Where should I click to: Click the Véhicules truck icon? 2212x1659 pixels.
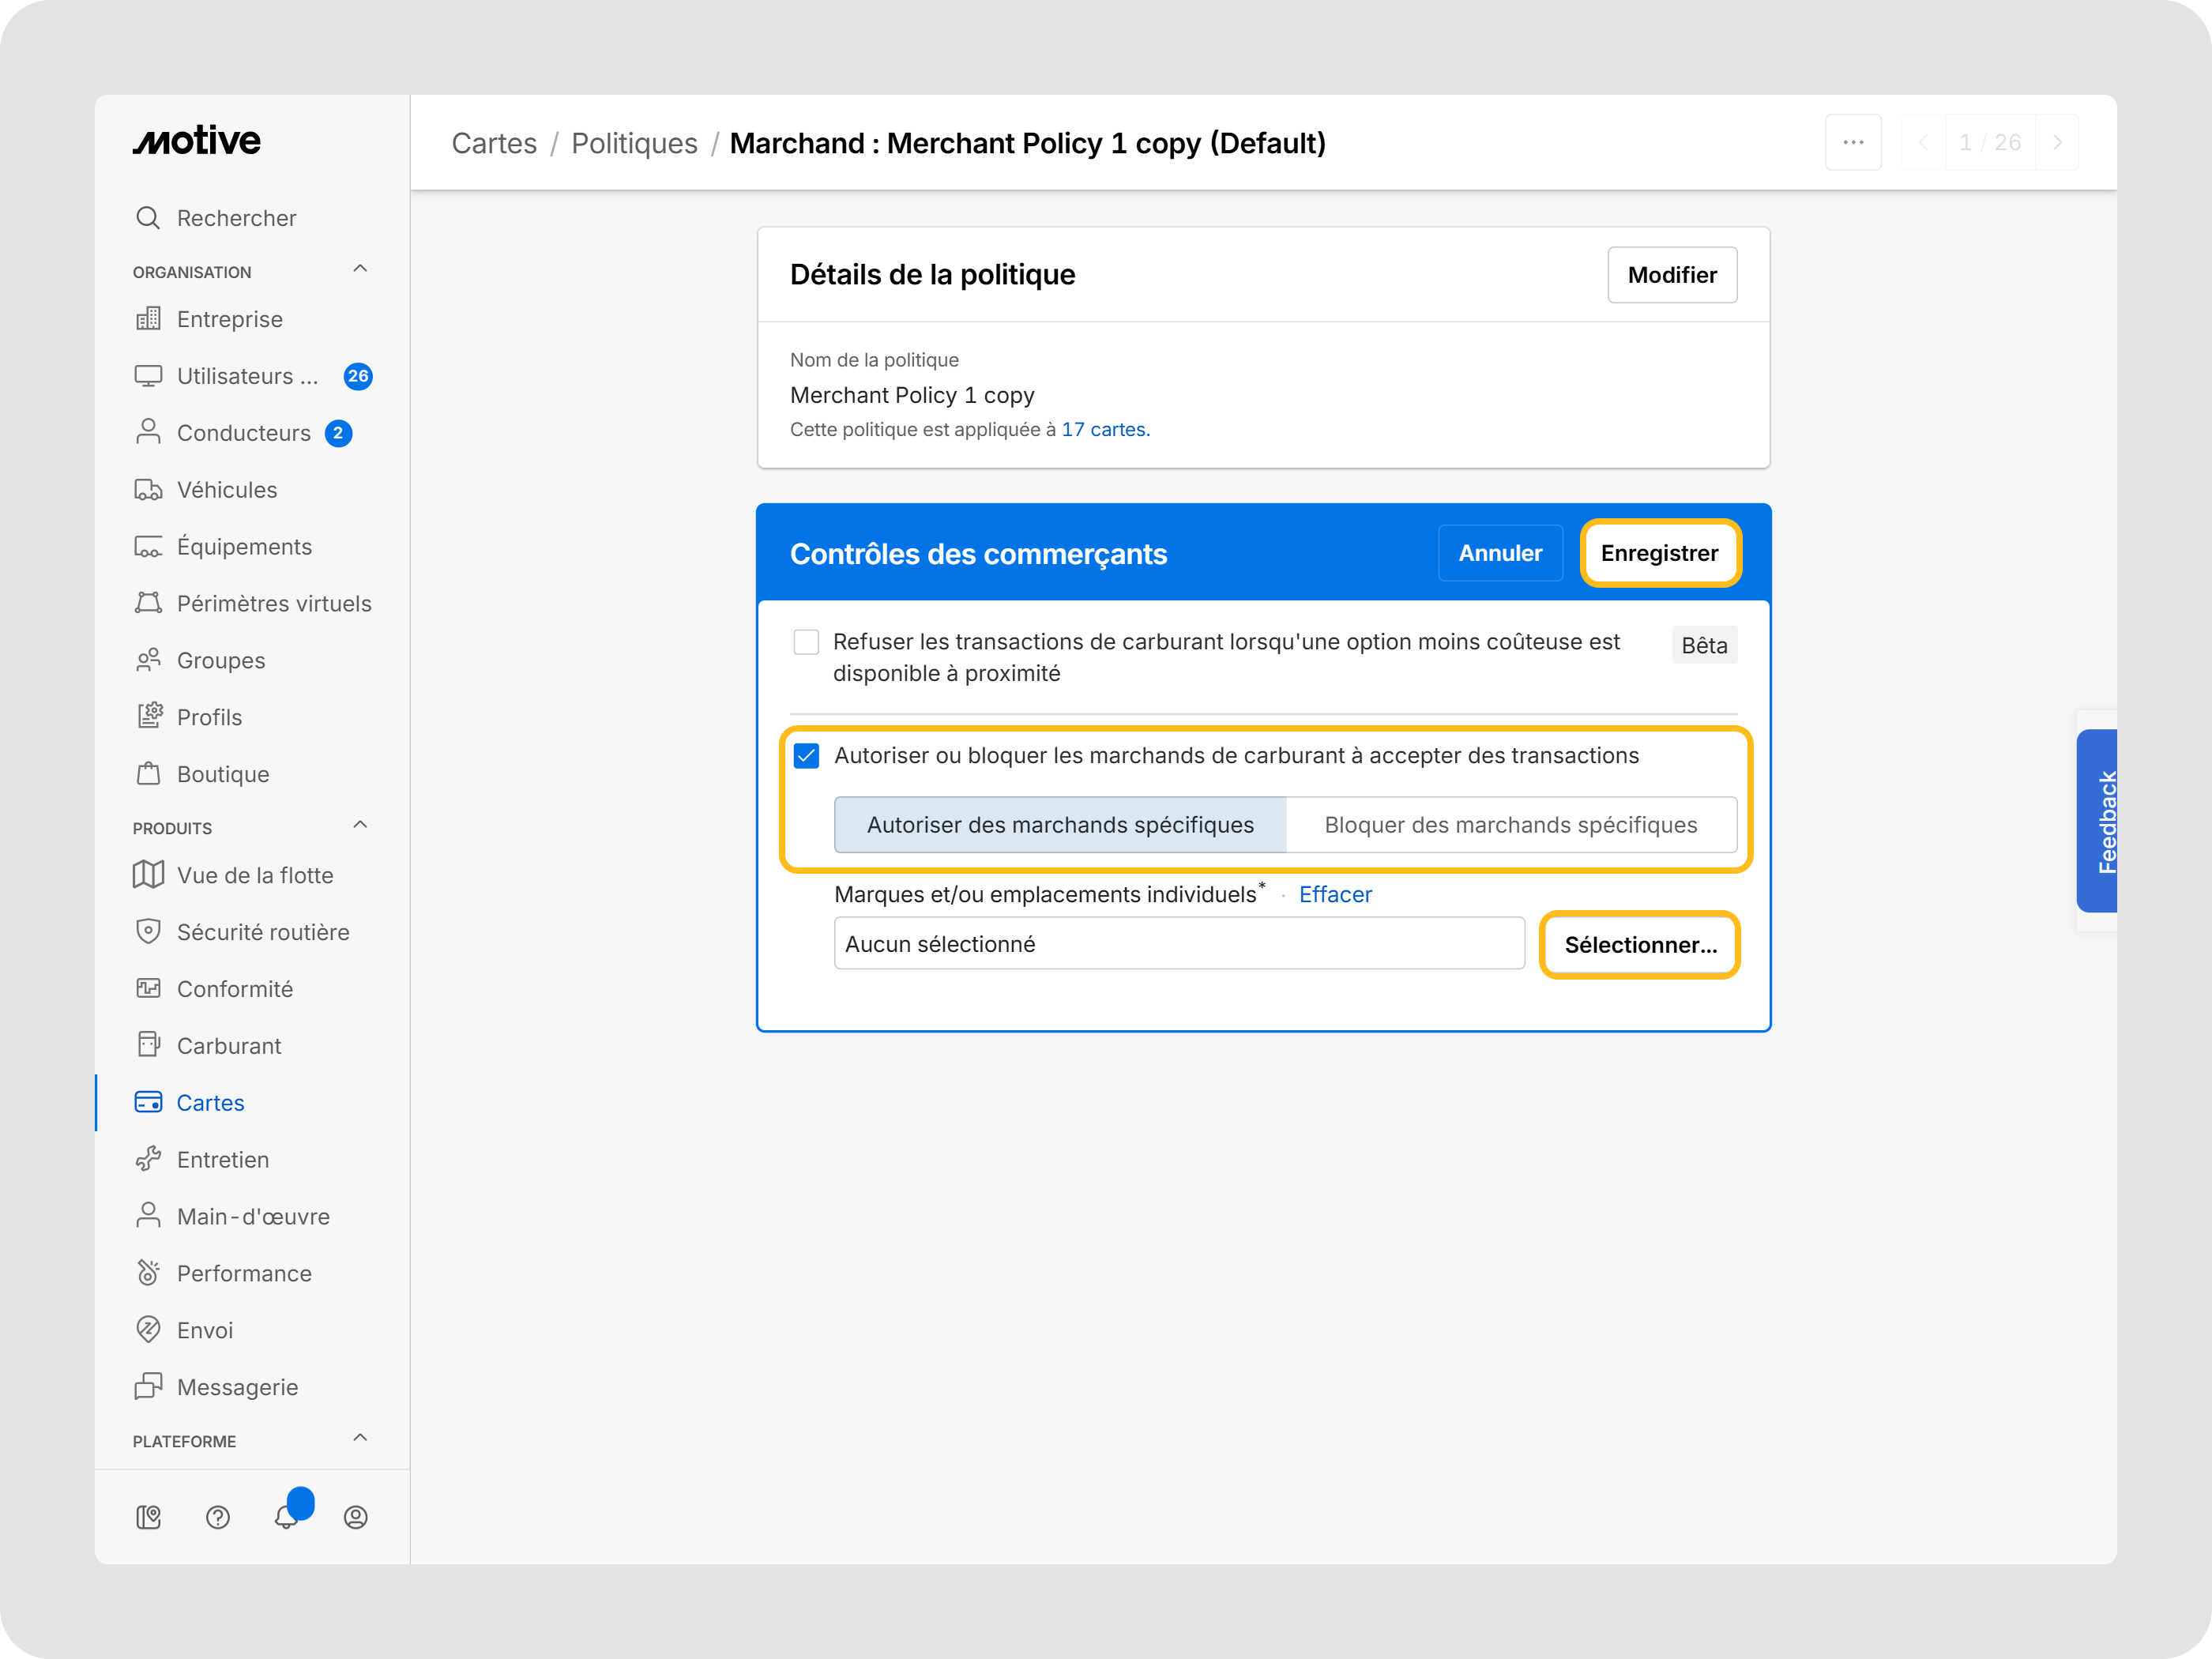point(148,489)
